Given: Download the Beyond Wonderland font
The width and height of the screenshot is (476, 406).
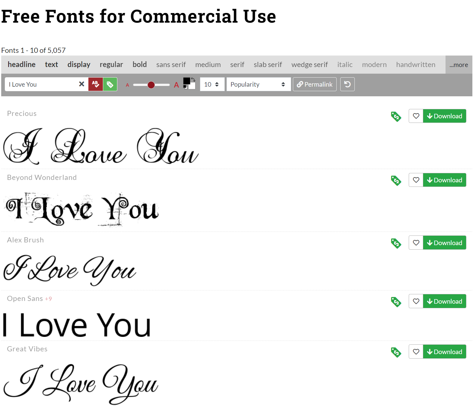Looking at the screenshot, I should [445, 180].
